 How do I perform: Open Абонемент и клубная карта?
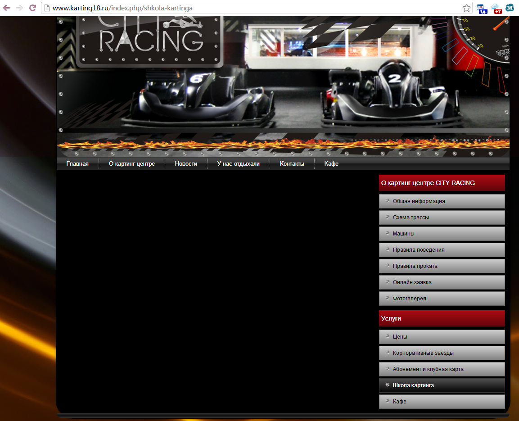coord(442,369)
